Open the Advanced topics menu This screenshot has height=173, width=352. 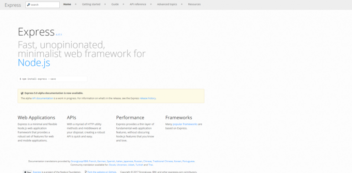(167, 4)
